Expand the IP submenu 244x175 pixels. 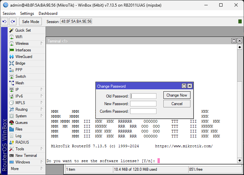pyautogui.click(x=42, y=90)
